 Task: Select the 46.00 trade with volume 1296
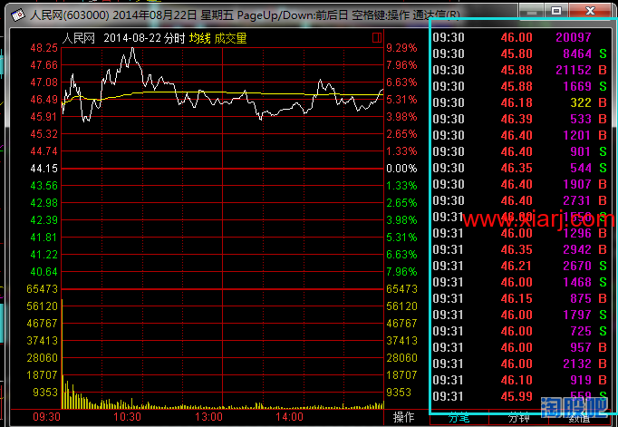click(520, 233)
